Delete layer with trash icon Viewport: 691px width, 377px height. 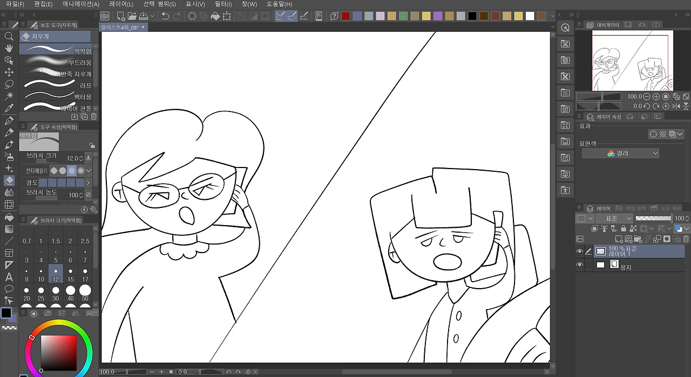[686, 239]
